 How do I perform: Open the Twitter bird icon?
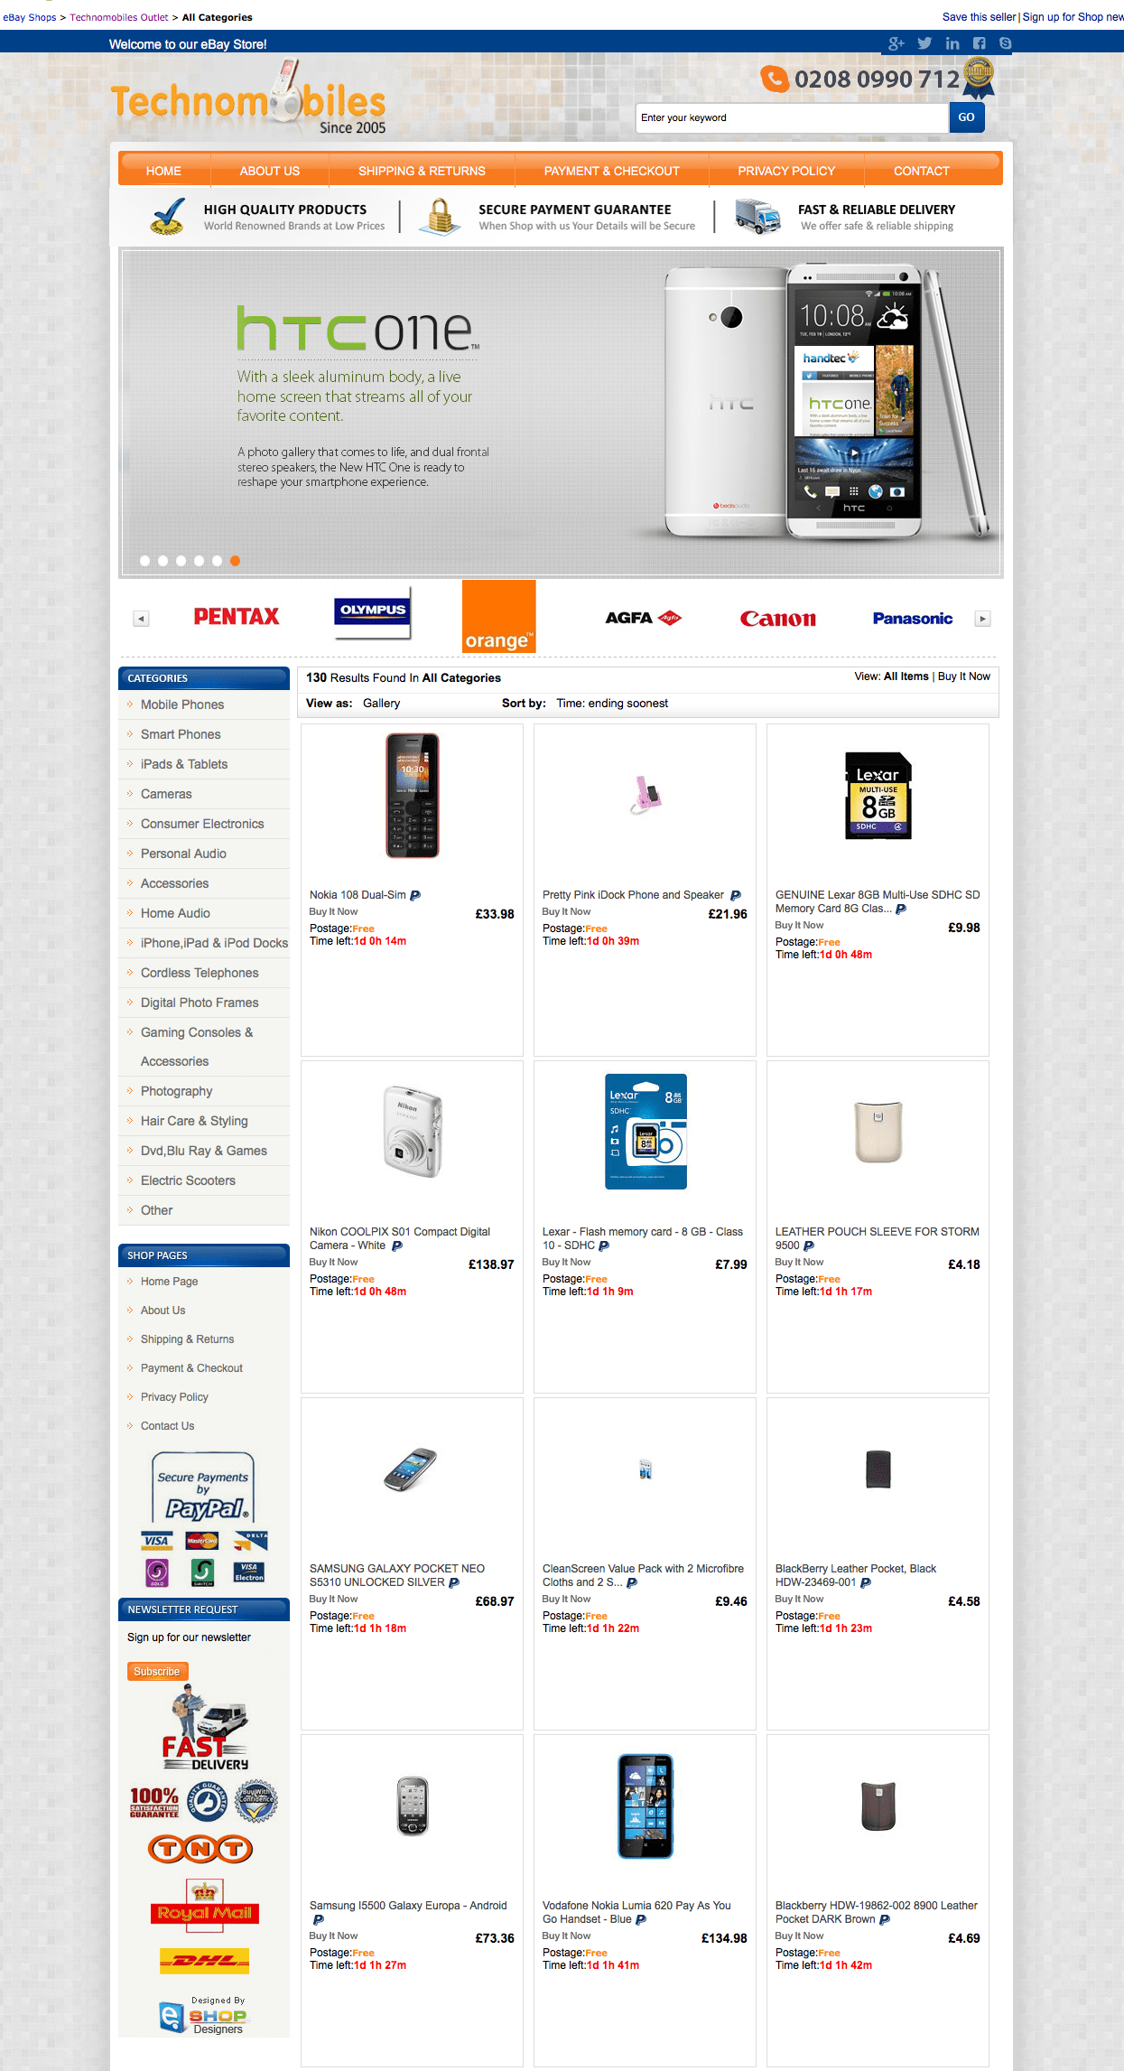click(924, 43)
